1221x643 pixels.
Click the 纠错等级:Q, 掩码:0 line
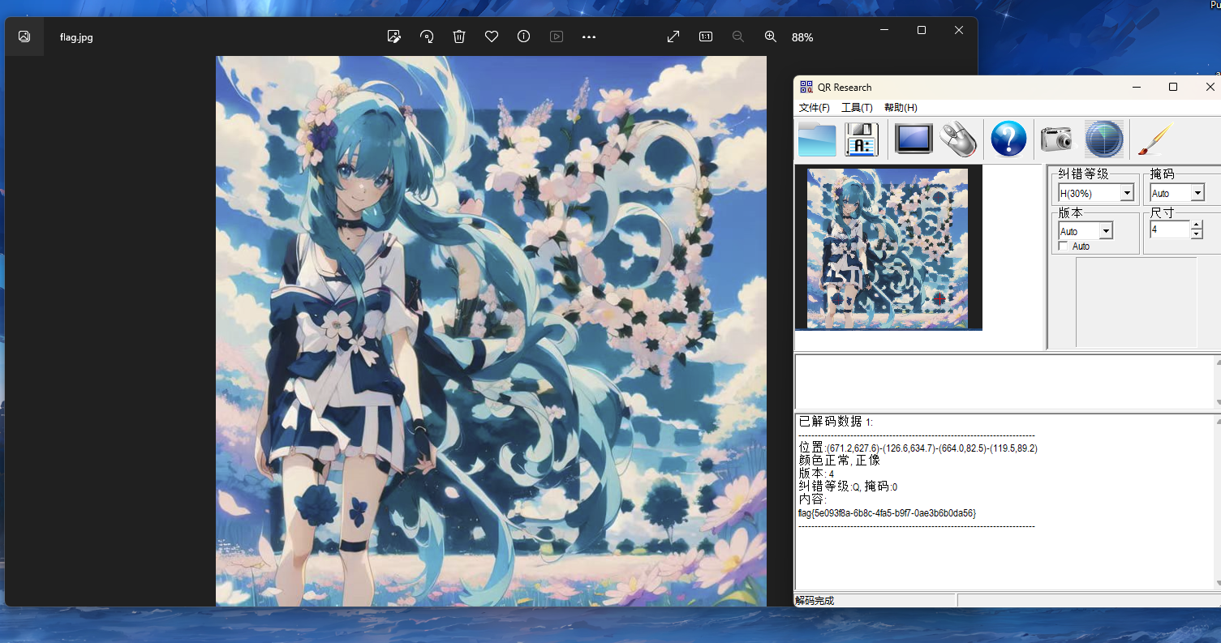tap(848, 487)
